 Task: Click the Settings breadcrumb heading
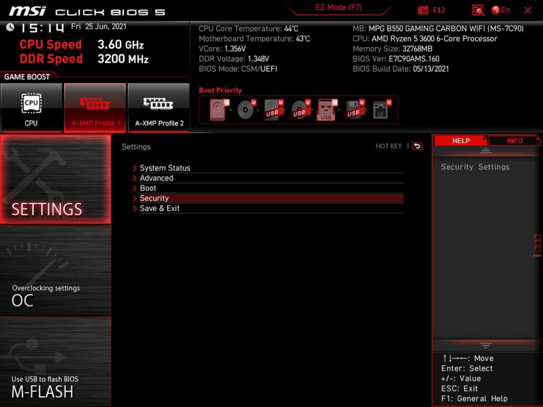click(136, 146)
